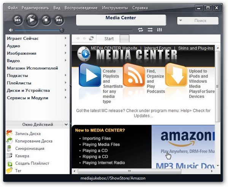Open the Importing Files help link
Screen dimensions: 228x187
[97, 138]
